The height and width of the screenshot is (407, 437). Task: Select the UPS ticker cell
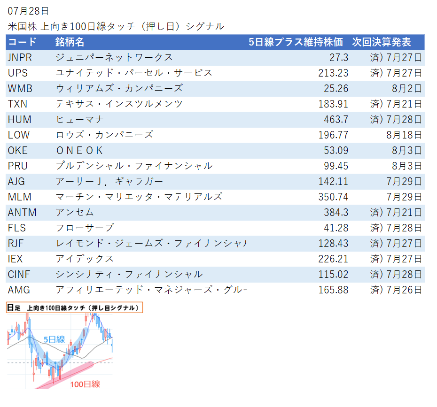[17, 73]
